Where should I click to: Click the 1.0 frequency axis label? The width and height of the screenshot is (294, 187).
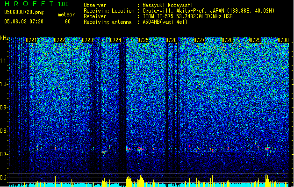point(4,84)
